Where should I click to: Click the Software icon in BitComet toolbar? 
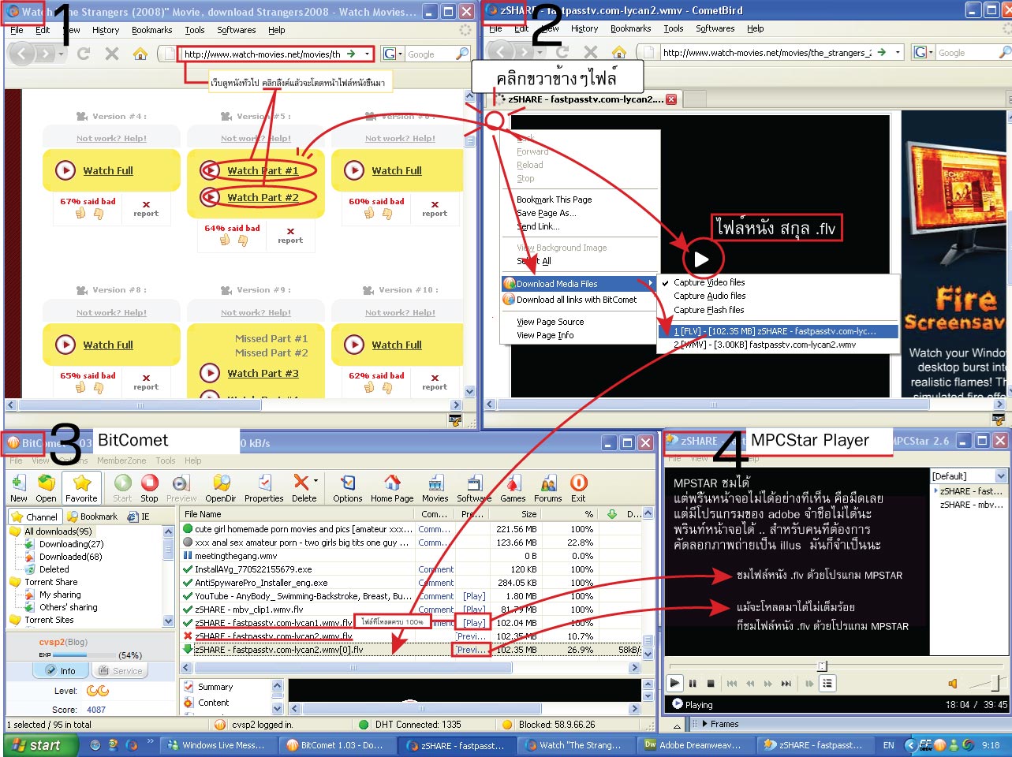[x=474, y=483]
